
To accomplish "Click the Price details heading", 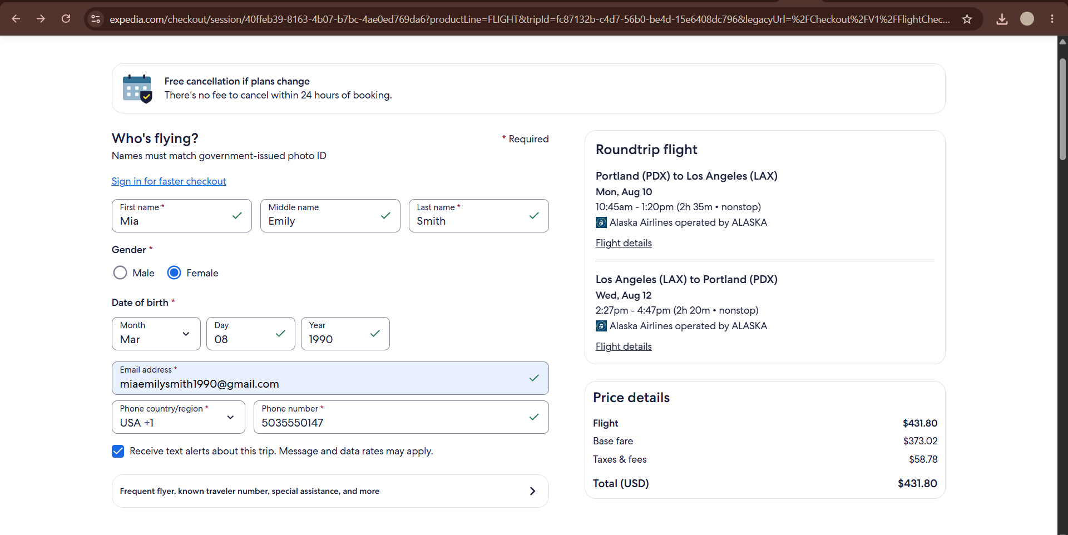I will click(631, 398).
